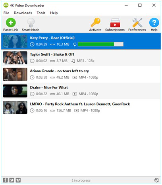Minimize the 4K Video Downloader window
This screenshot has width=162, height=185.
click(126, 5)
